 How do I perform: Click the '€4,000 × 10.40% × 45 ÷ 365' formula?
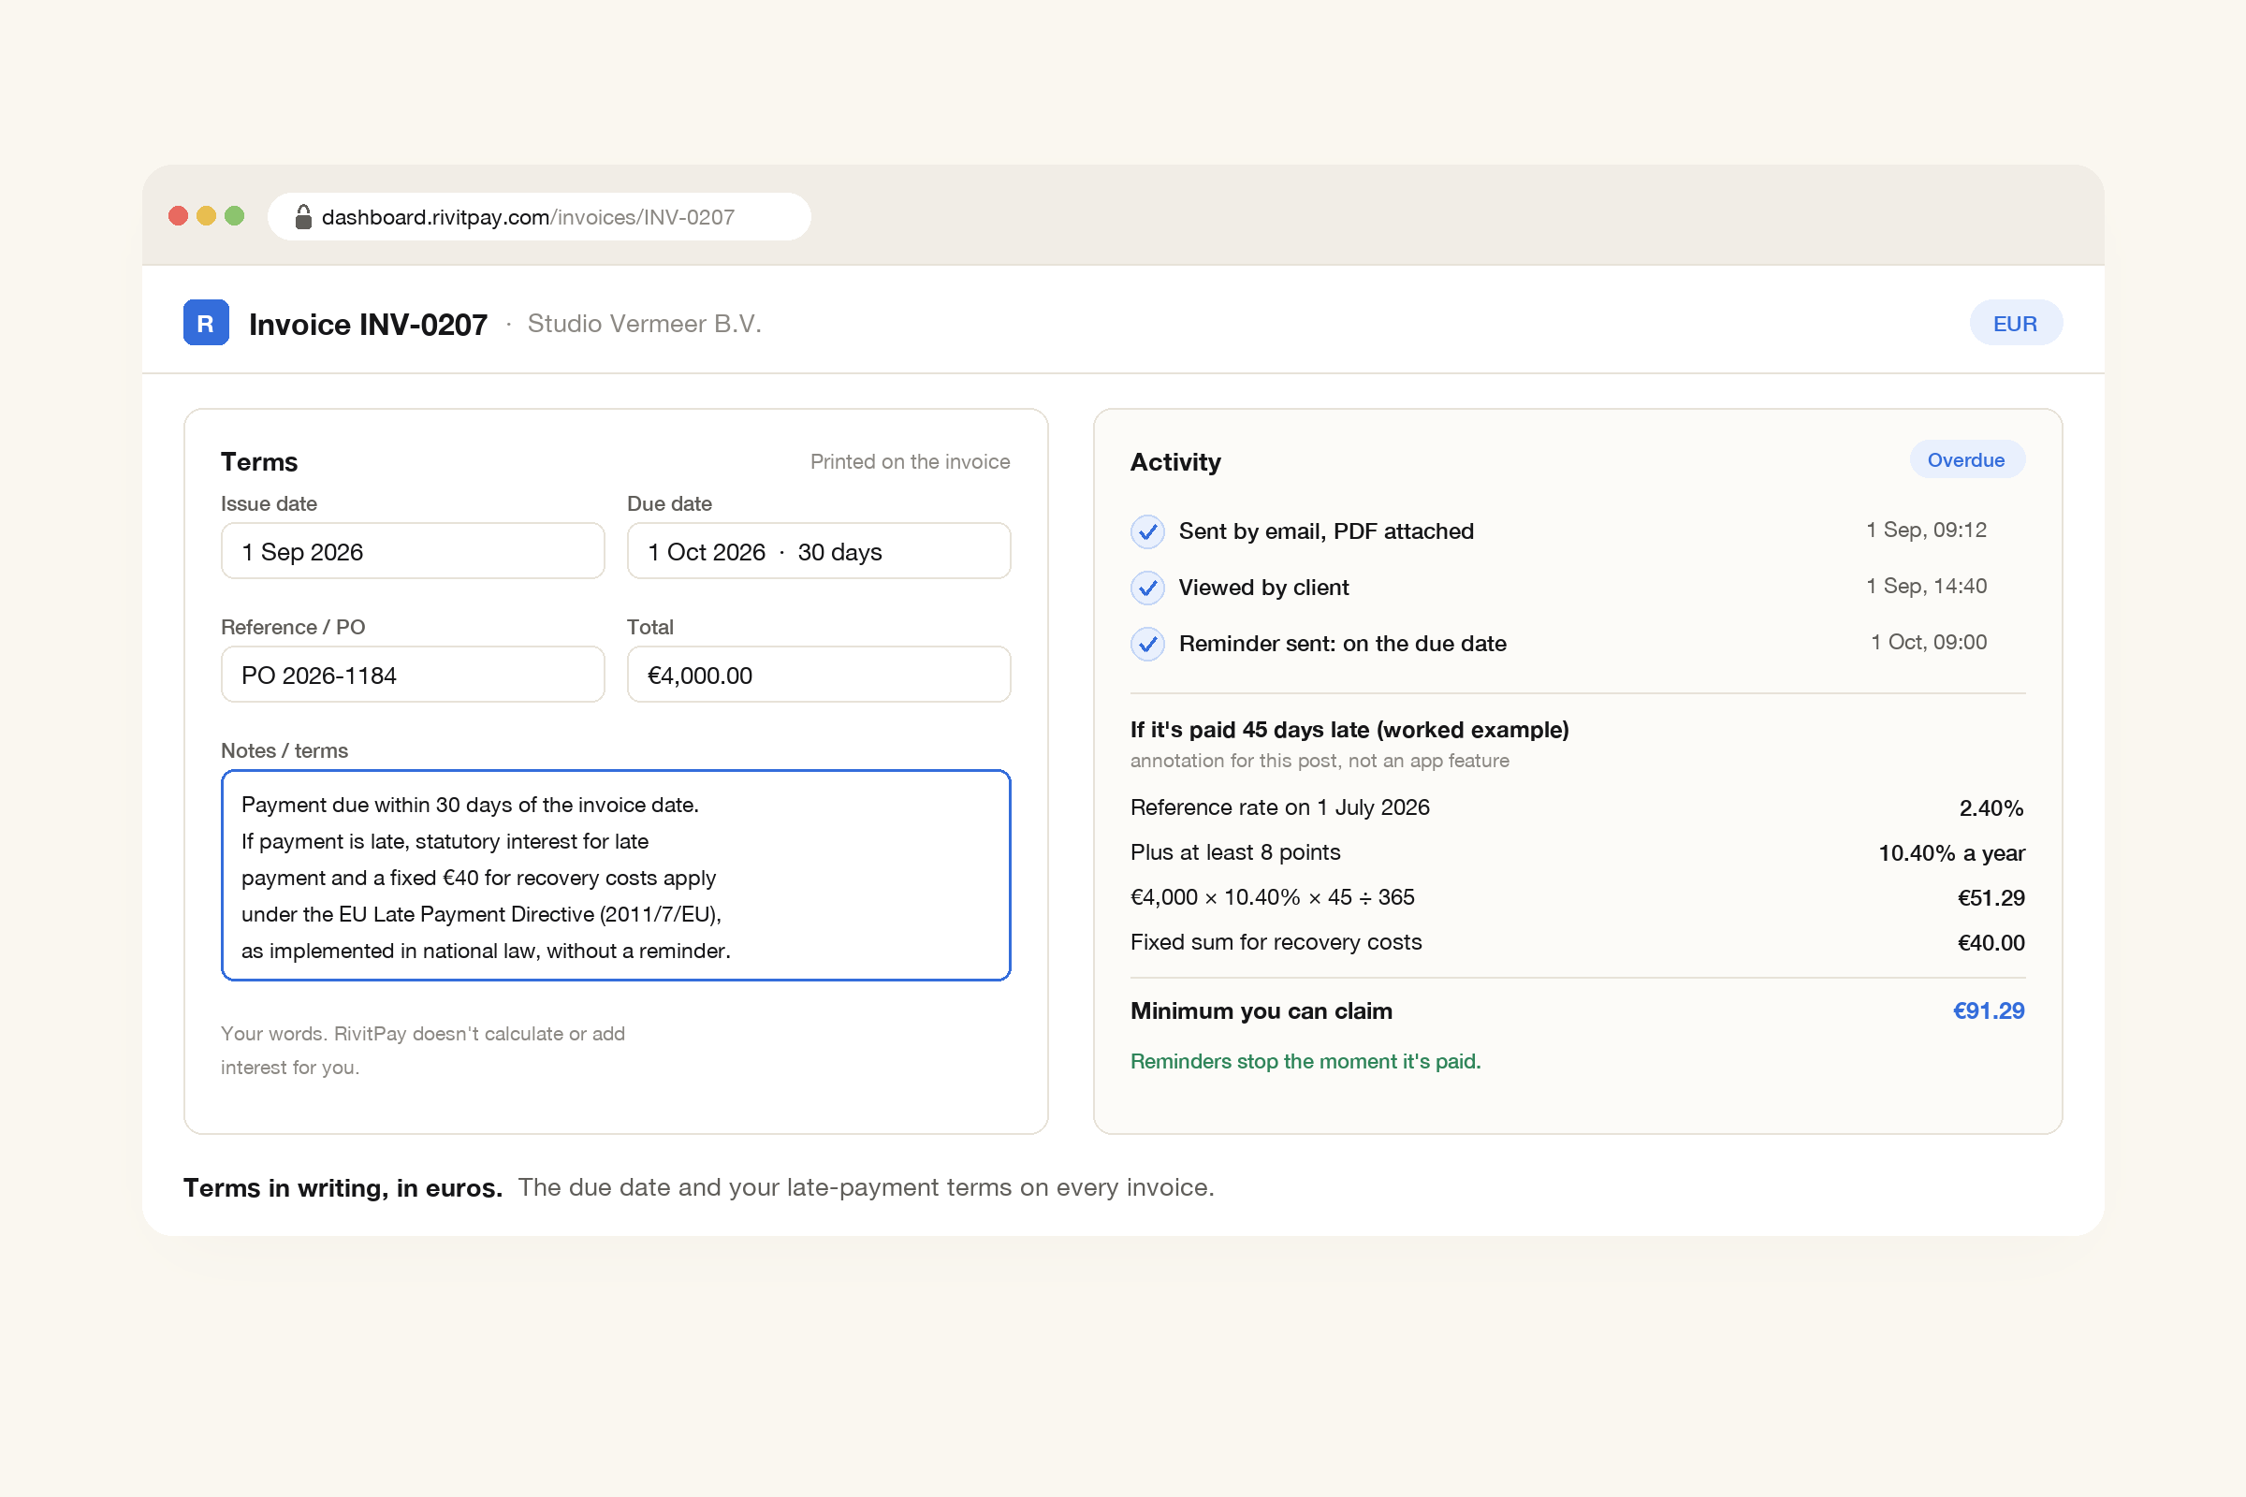(1272, 898)
